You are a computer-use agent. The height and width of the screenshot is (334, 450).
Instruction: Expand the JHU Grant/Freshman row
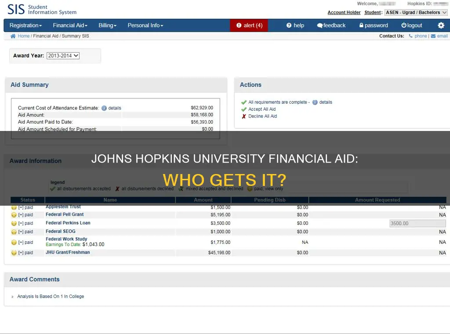pyautogui.click(x=21, y=253)
